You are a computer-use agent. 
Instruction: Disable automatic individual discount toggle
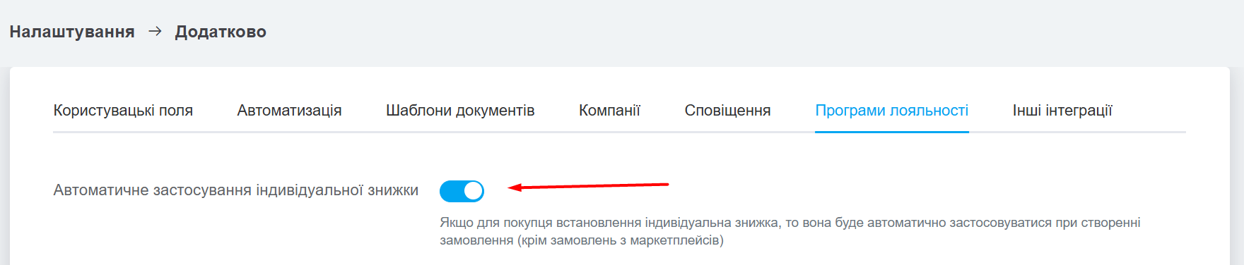coord(462,191)
